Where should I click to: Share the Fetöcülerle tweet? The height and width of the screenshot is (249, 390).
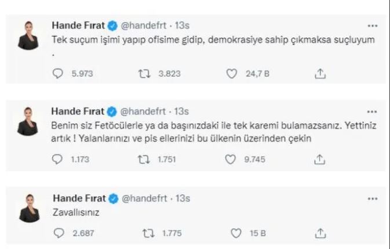click(319, 159)
